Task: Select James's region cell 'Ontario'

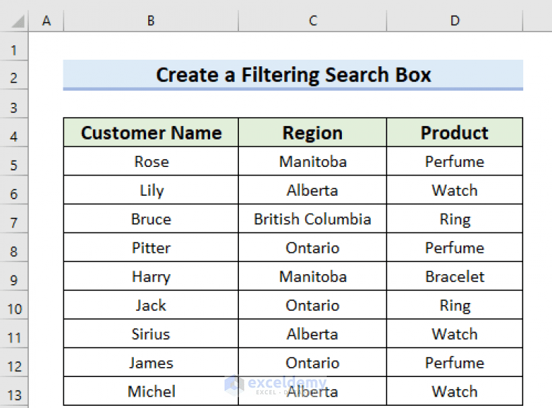Action: (x=312, y=363)
